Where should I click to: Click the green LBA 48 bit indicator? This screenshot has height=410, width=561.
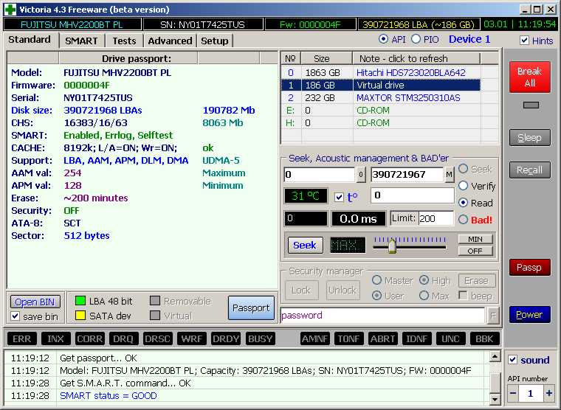[80, 301]
